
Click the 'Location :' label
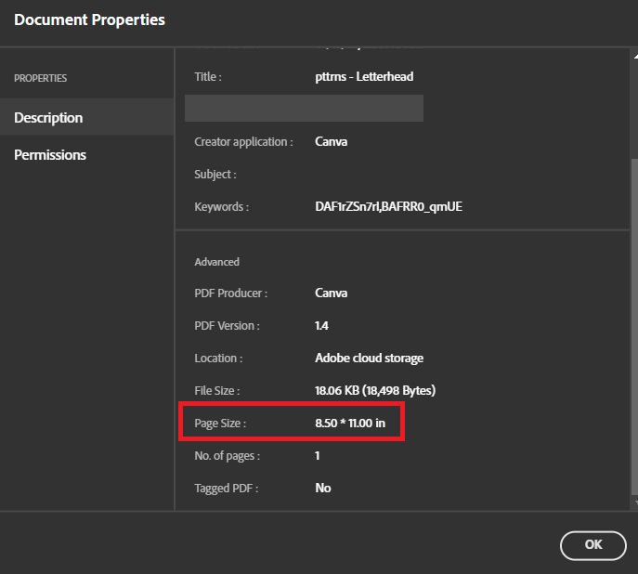click(x=218, y=358)
